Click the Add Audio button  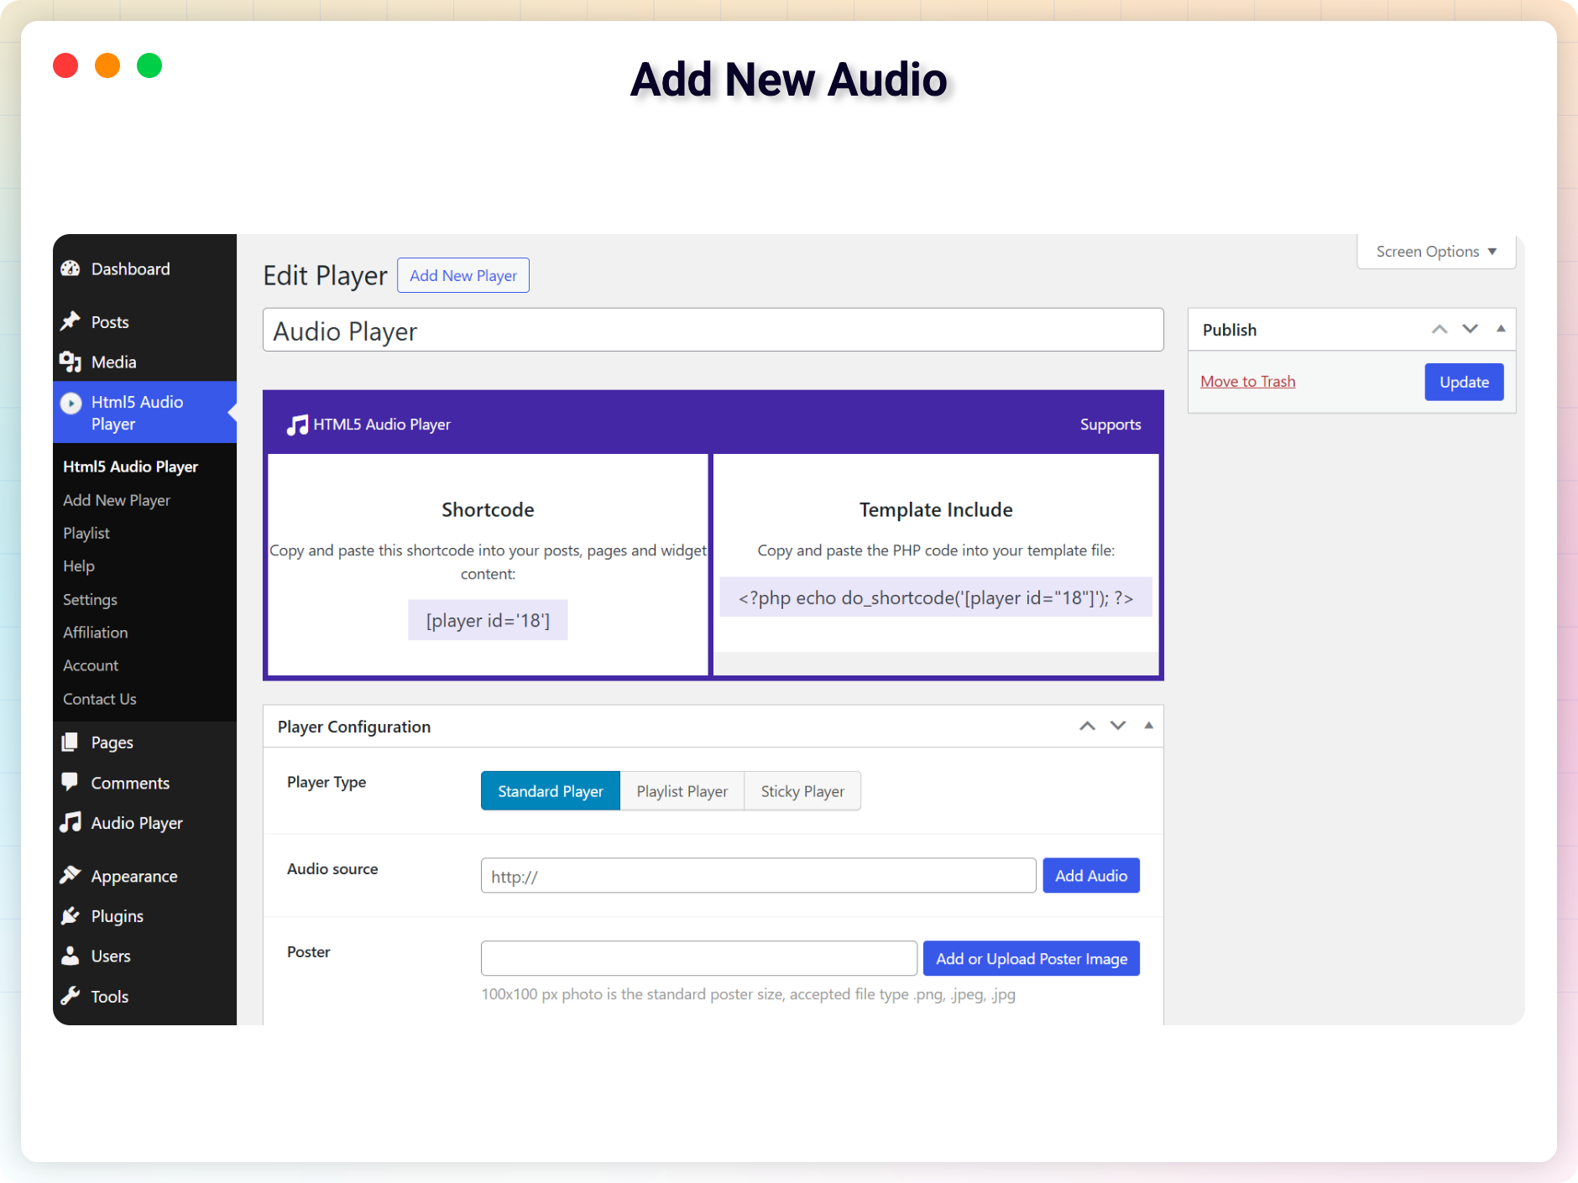pyautogui.click(x=1091, y=875)
